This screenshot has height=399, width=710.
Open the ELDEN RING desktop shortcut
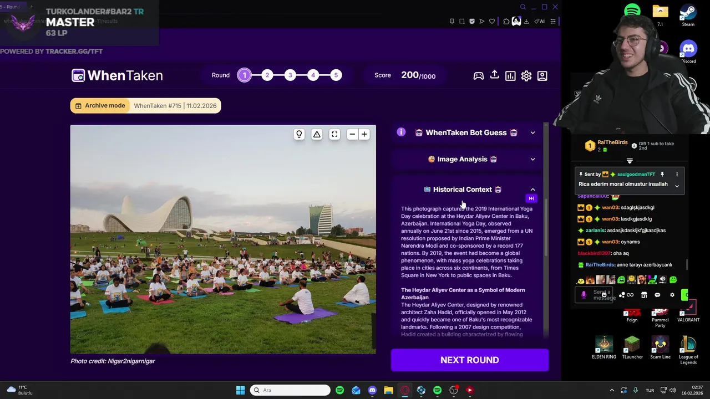pos(604,347)
